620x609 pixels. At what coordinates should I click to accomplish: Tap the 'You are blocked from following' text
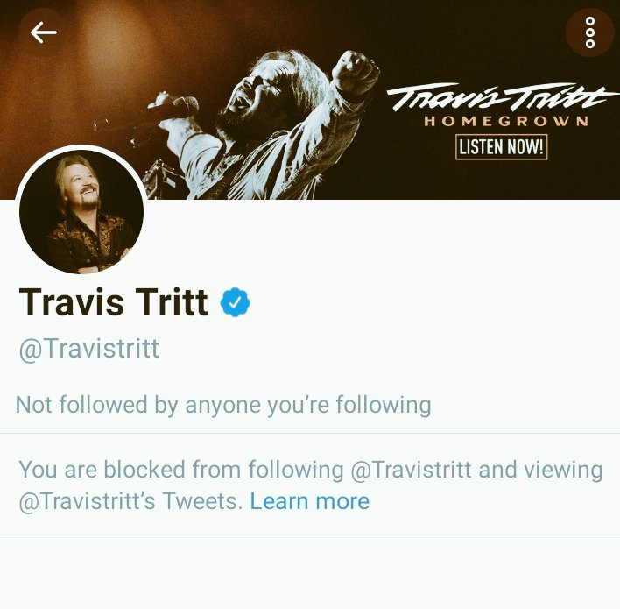coord(181,470)
